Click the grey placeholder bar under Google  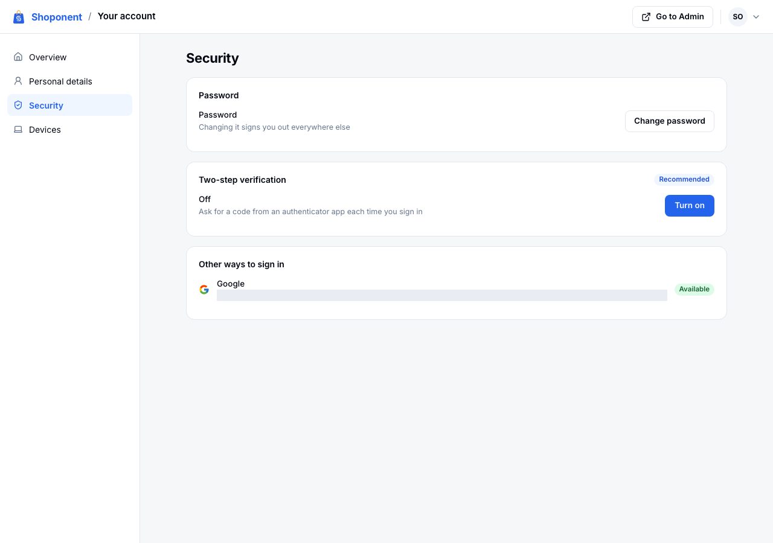point(442,295)
